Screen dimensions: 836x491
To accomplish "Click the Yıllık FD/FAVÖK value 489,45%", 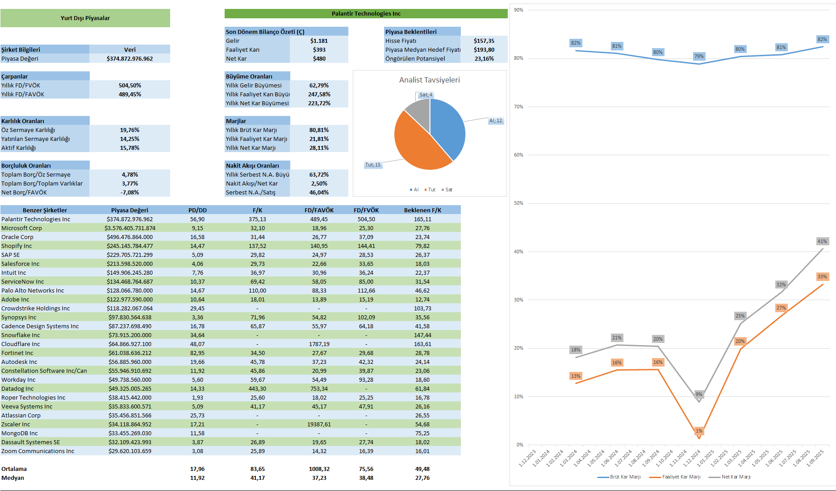I will [x=130, y=94].
